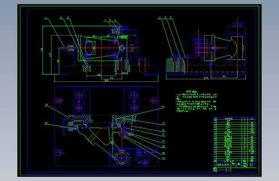Select part callout number 16 label
The width and height of the screenshot is (279, 181).
163,153
